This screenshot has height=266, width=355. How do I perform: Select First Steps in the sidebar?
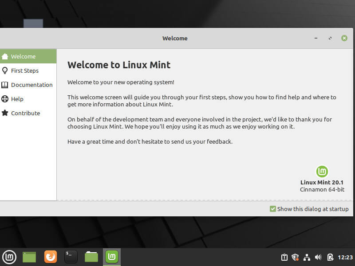24,70
